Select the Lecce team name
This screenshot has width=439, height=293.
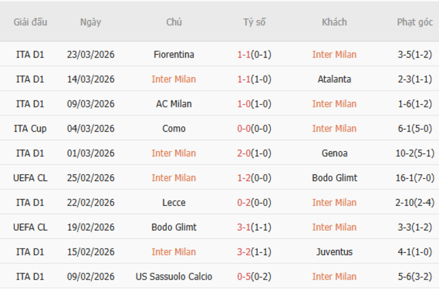(x=174, y=203)
